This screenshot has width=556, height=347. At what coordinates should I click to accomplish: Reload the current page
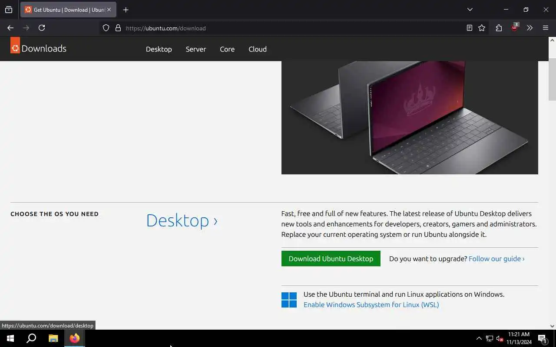pyautogui.click(x=42, y=28)
